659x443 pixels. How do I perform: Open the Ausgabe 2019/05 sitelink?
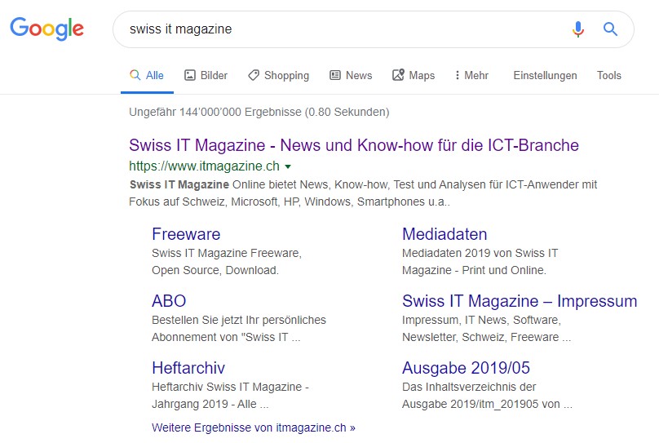click(466, 368)
